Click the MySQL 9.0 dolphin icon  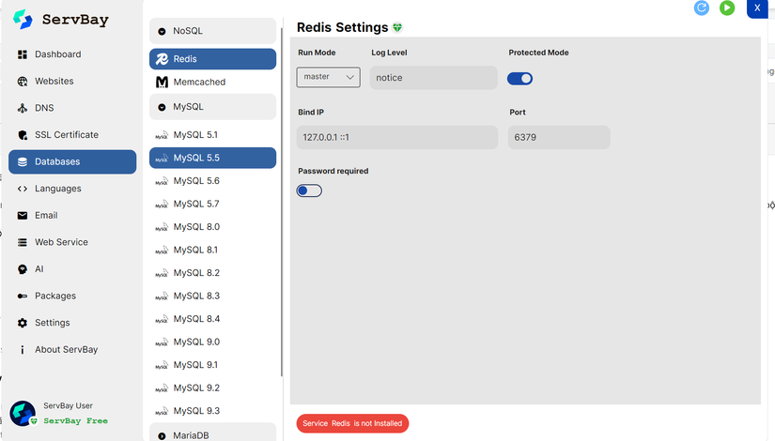tap(162, 342)
